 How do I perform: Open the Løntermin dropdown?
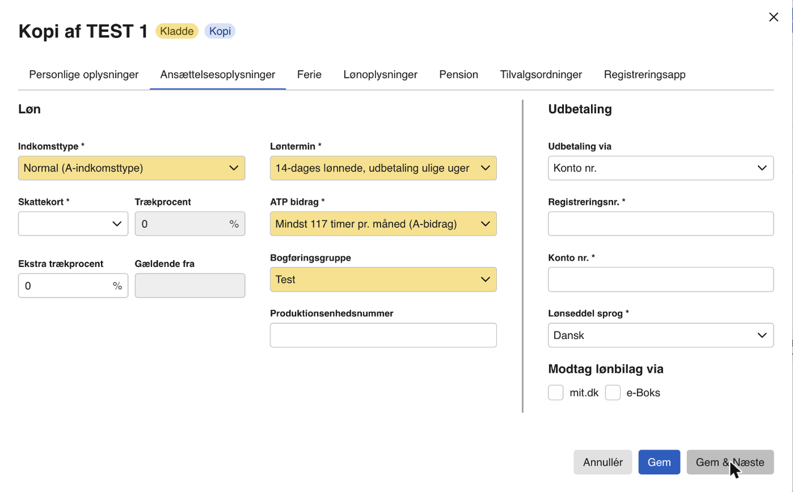[x=383, y=168]
